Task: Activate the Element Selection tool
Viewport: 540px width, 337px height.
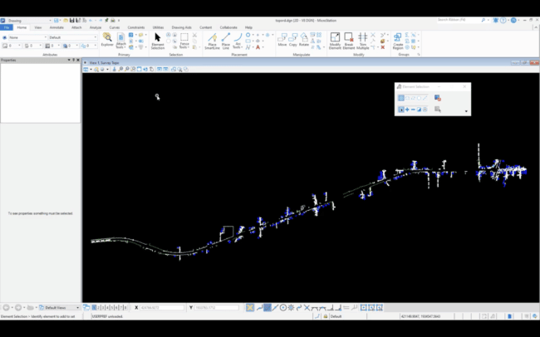Action: point(158,41)
